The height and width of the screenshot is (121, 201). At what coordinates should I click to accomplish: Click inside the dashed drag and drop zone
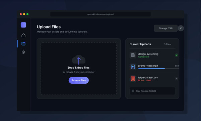point(79,69)
